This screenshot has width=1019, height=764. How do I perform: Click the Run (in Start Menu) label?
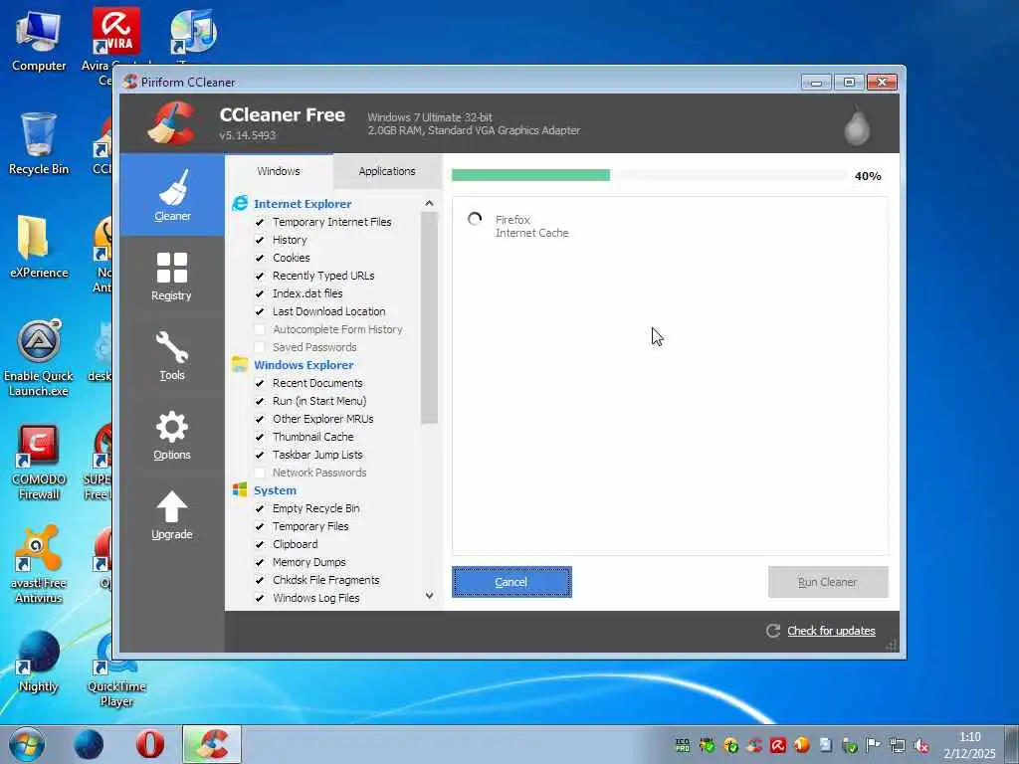coord(319,401)
